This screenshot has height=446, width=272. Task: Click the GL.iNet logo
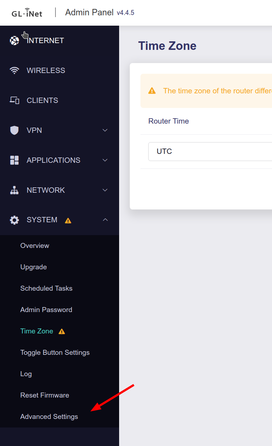click(x=27, y=13)
